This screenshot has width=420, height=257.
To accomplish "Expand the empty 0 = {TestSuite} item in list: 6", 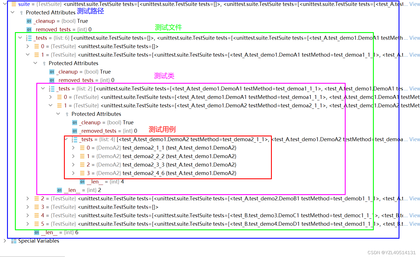I will 28,46.
